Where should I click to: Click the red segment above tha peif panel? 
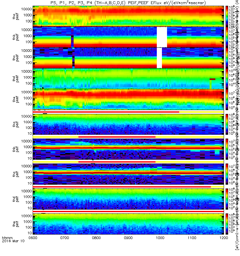click(x=106, y=112)
